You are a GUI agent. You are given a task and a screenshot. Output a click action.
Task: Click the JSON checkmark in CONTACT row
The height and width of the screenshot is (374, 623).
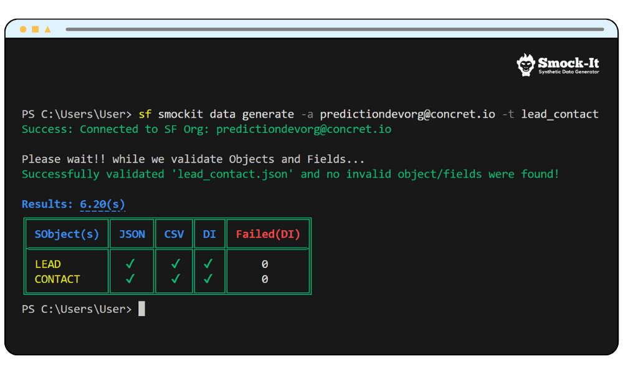click(130, 279)
